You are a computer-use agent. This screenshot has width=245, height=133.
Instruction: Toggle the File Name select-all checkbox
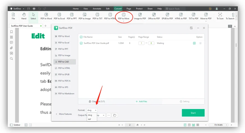pyautogui.click(x=81, y=37)
